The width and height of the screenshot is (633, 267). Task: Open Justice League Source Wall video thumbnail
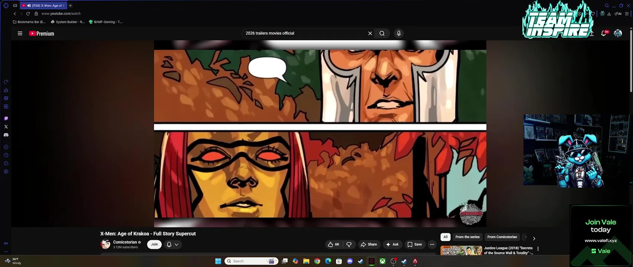pos(461,250)
